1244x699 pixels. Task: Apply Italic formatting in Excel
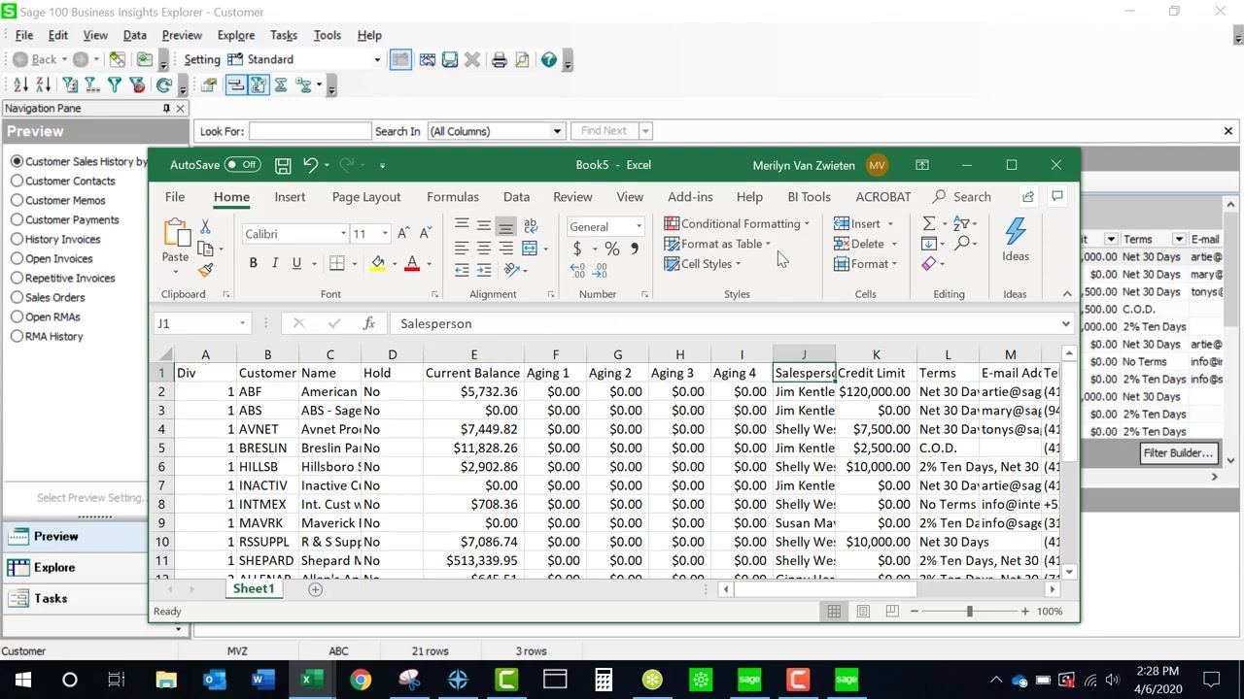(x=275, y=263)
